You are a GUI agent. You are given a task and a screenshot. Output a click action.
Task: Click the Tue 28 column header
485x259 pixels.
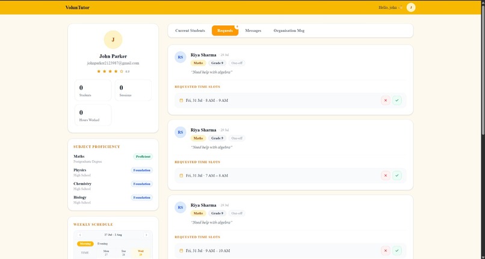(x=123, y=253)
